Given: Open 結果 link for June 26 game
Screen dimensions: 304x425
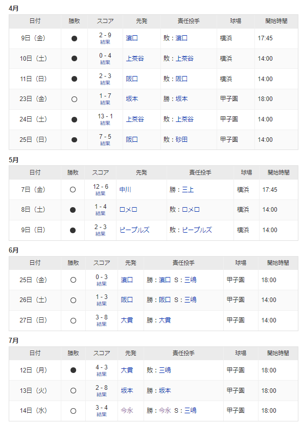Looking at the screenshot, I should pyautogui.click(x=102, y=304).
